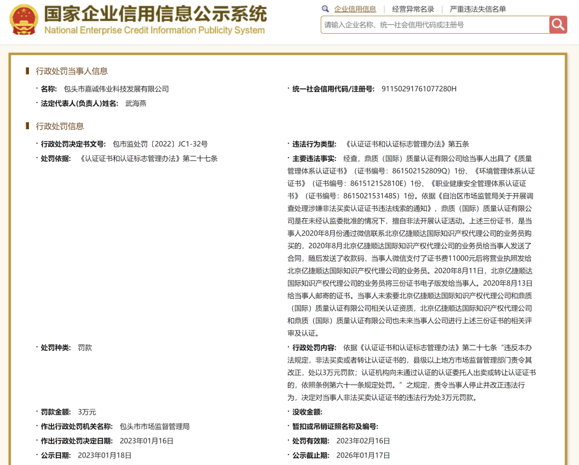
Task: Click the 行政处罚决定书文号 label
Action: click(x=73, y=144)
